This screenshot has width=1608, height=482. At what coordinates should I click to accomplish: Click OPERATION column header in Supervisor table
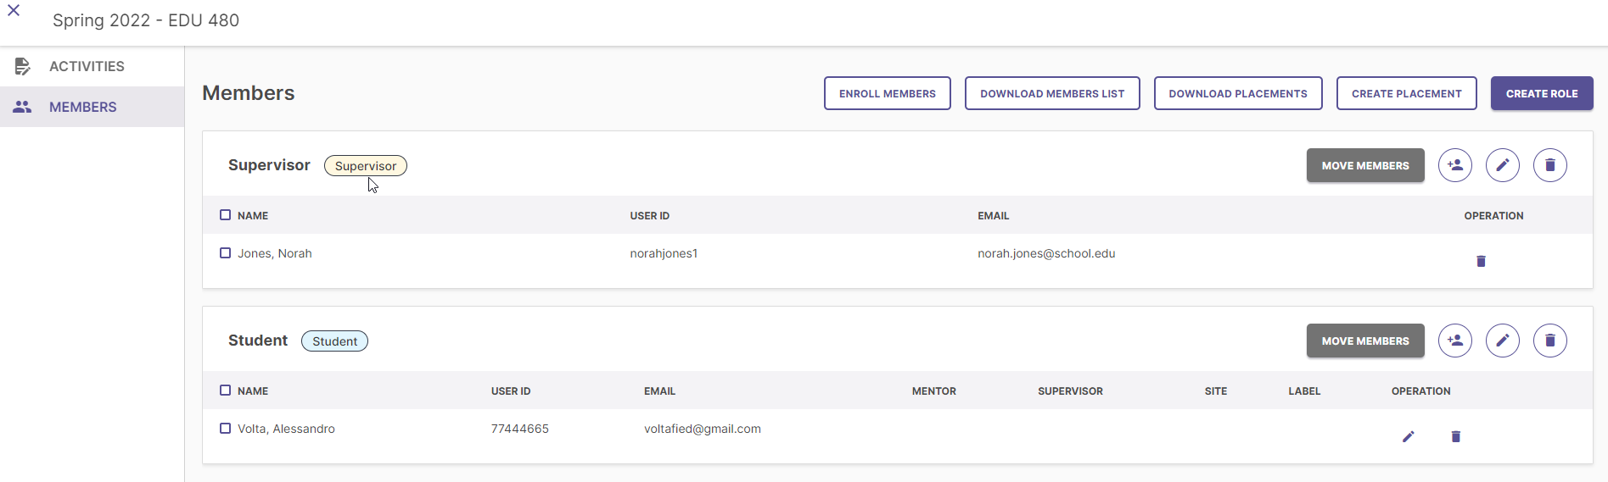coord(1493,216)
